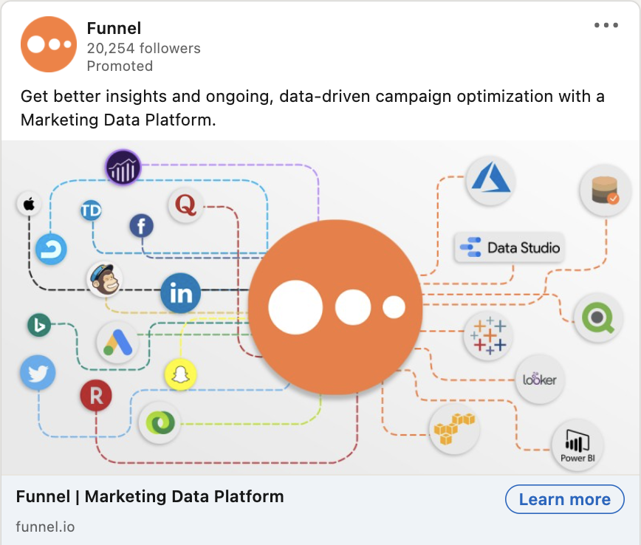Click the Mailchimp monkey icon
Image resolution: width=641 pixels, height=545 pixels.
click(x=104, y=279)
